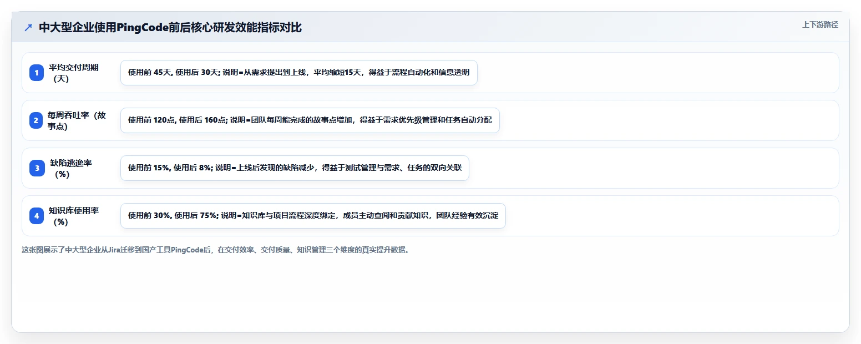Open the 使用前 120点, 使用后 160点 detail box
Viewport: 861px width, 344px height.
click(310, 120)
